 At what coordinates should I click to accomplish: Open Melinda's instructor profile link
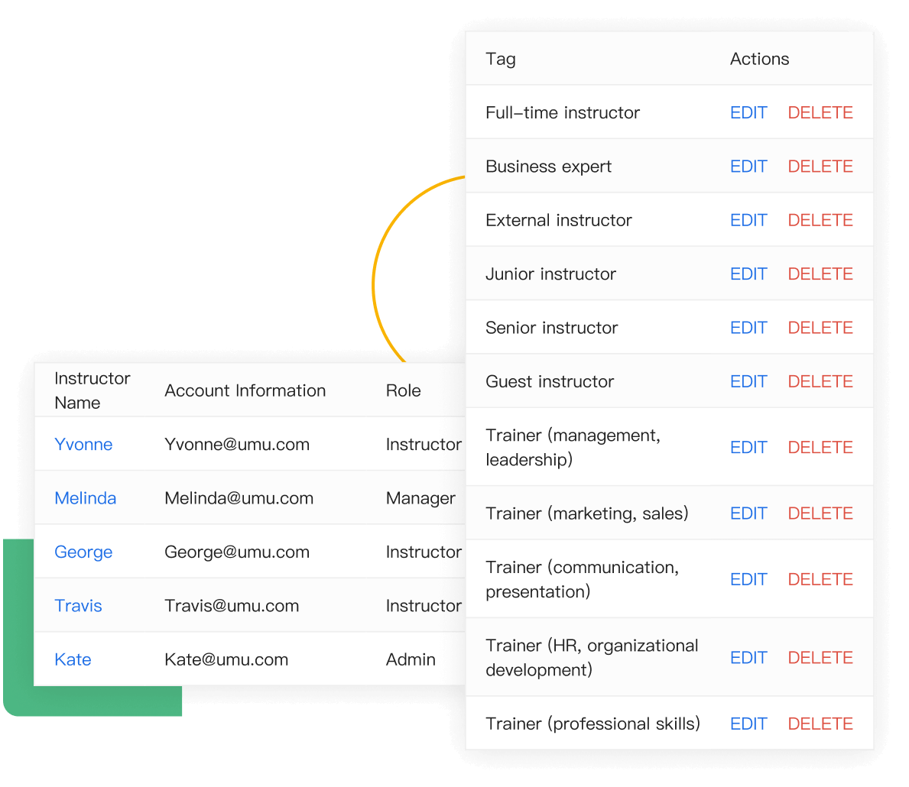86,498
